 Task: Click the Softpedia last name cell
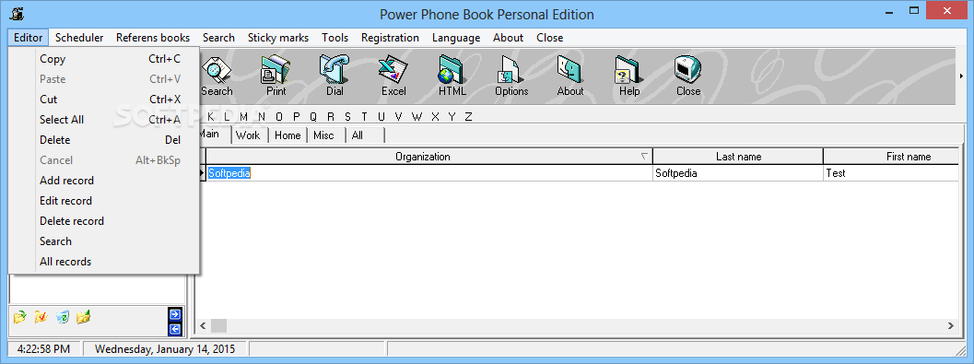tap(738, 173)
